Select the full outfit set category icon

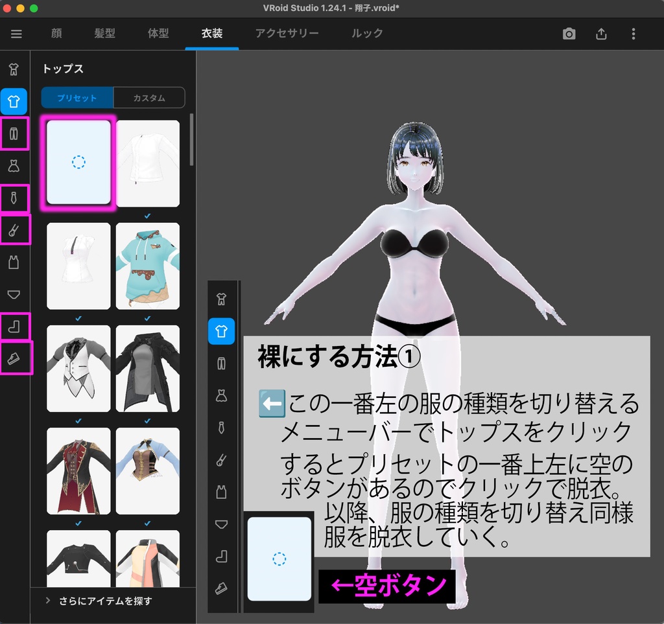click(x=14, y=70)
